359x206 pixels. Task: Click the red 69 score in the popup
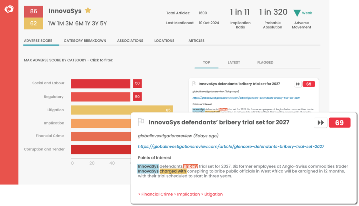339,123
